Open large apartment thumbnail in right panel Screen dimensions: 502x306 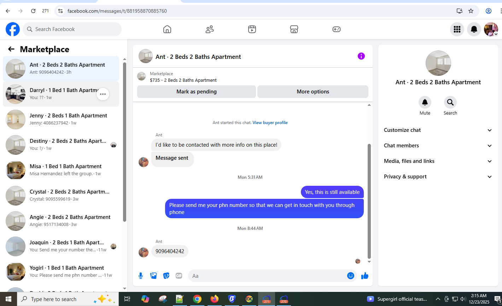[x=438, y=63]
